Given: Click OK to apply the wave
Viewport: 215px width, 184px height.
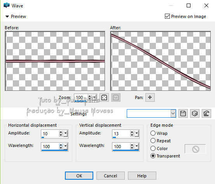Looking at the screenshot, I should pyautogui.click(x=79, y=175).
